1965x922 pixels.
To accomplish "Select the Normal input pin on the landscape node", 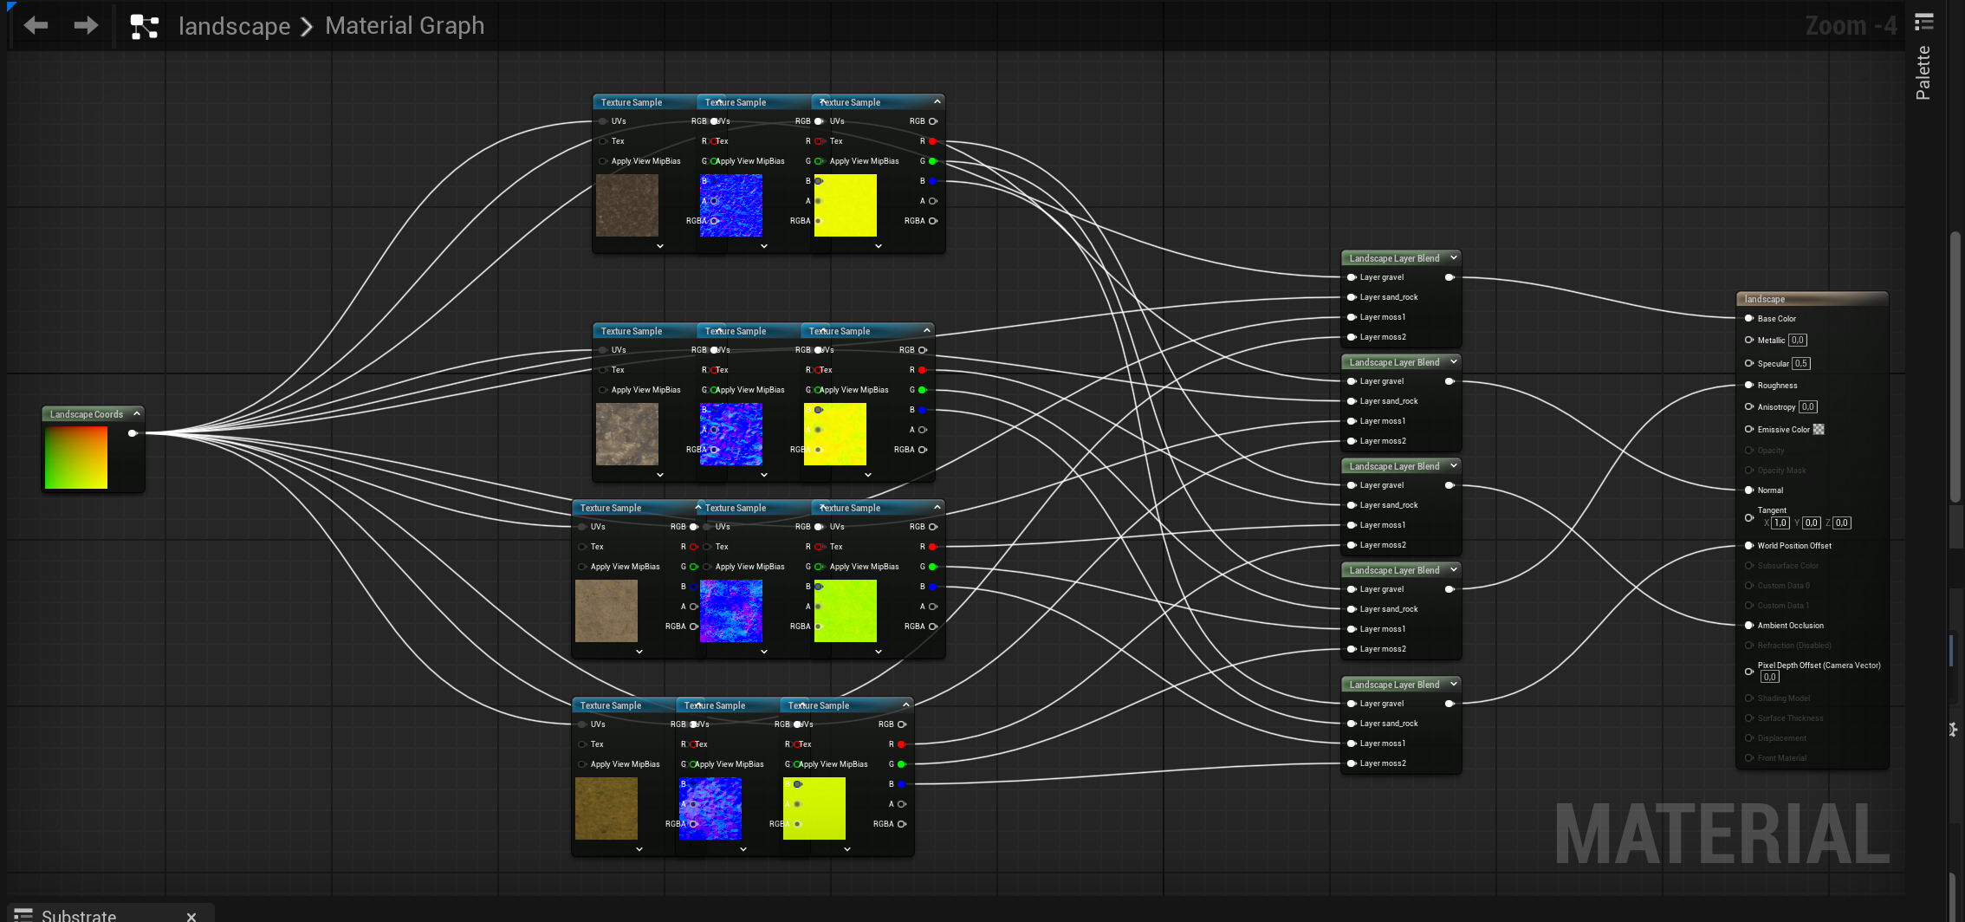I will (x=1748, y=490).
